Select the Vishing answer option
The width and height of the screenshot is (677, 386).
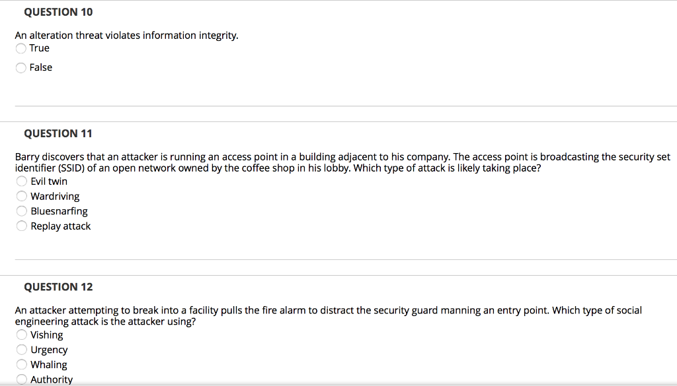click(x=20, y=335)
